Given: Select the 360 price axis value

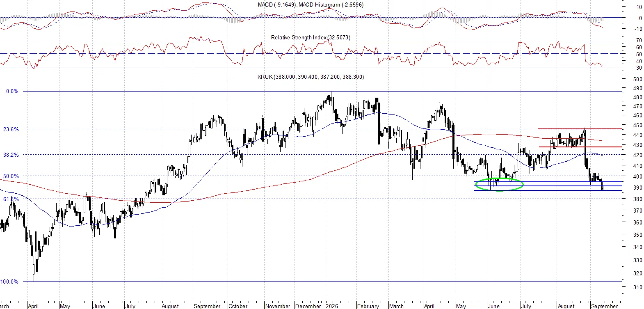Looking at the screenshot, I should click(638, 222).
